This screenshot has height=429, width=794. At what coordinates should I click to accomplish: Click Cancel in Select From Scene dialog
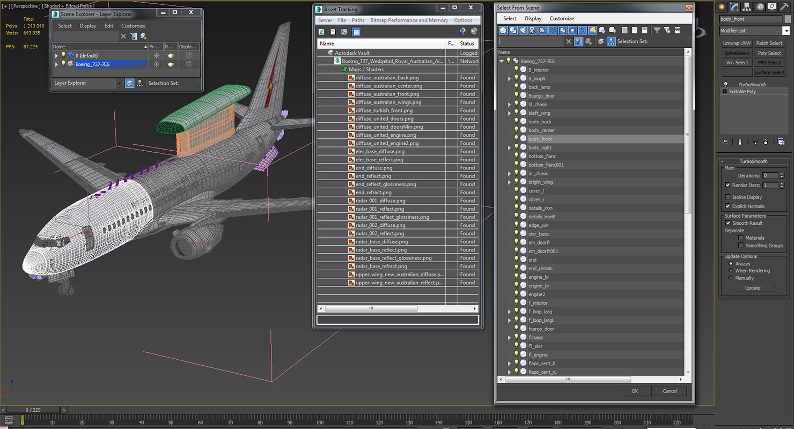click(x=670, y=391)
